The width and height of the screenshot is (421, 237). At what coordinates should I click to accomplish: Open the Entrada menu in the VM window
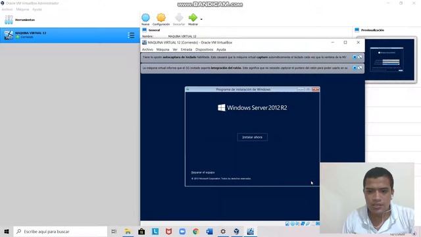[186, 49]
